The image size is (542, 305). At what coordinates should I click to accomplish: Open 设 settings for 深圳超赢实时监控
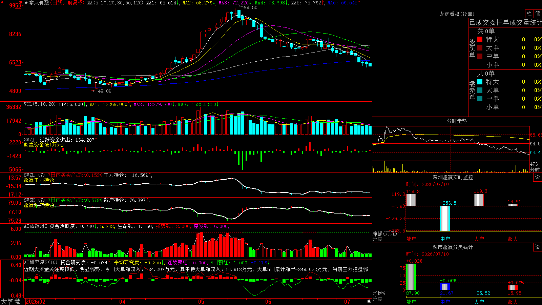(538, 177)
